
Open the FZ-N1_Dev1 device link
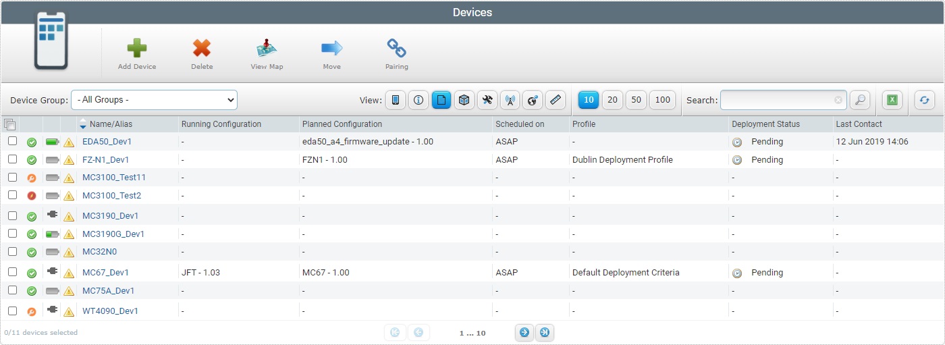click(x=105, y=160)
